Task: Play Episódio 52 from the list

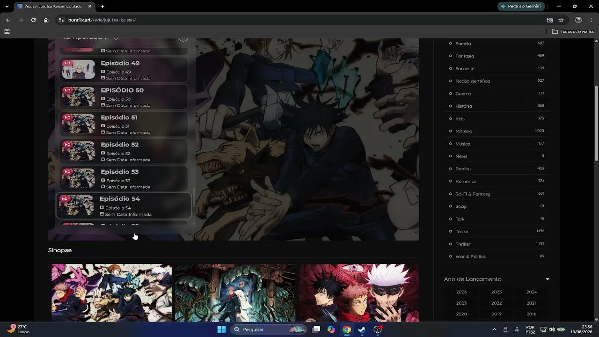Action: point(124,151)
